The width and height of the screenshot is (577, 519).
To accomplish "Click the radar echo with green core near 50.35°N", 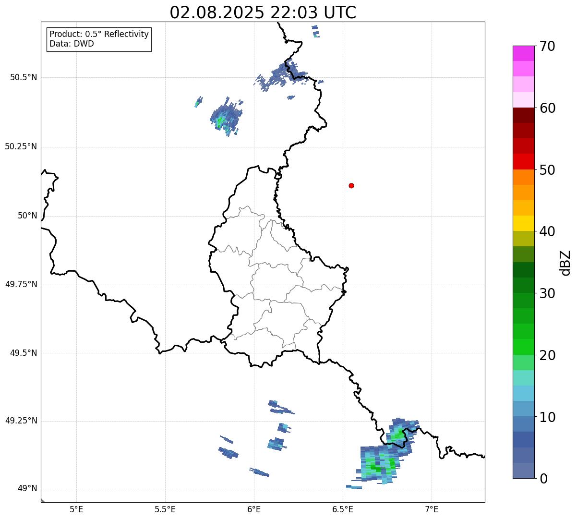I will point(226,117).
